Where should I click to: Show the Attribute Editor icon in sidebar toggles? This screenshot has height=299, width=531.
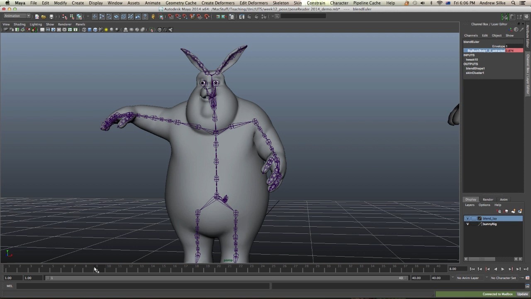512,17
